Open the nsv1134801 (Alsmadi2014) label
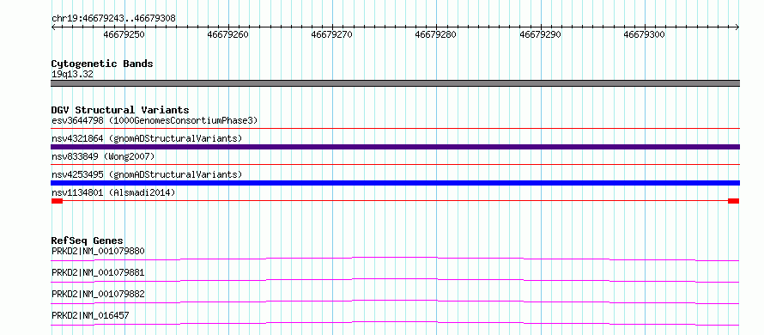The height and width of the screenshot is (335, 764). click(x=113, y=192)
